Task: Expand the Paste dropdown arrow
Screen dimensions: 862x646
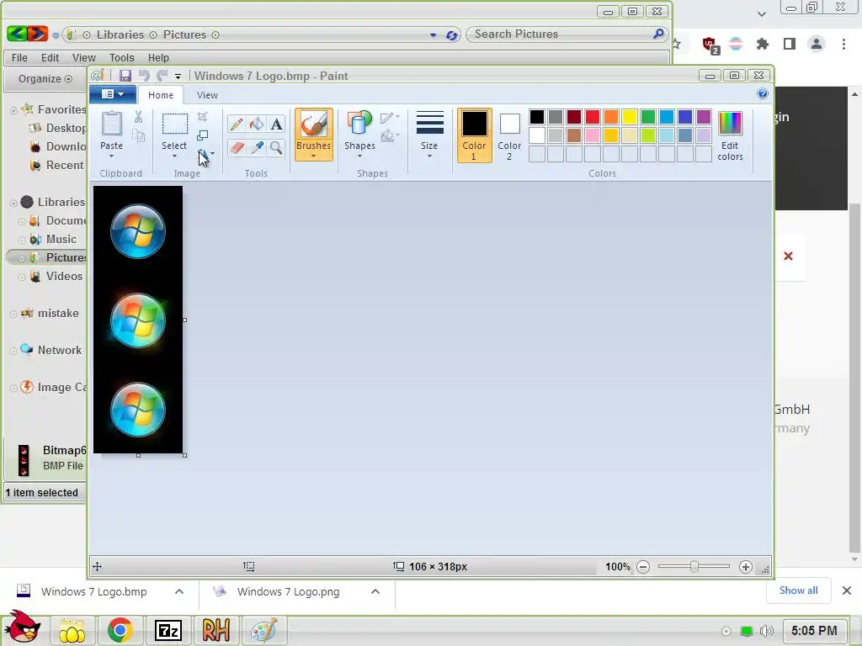Action: click(x=112, y=156)
